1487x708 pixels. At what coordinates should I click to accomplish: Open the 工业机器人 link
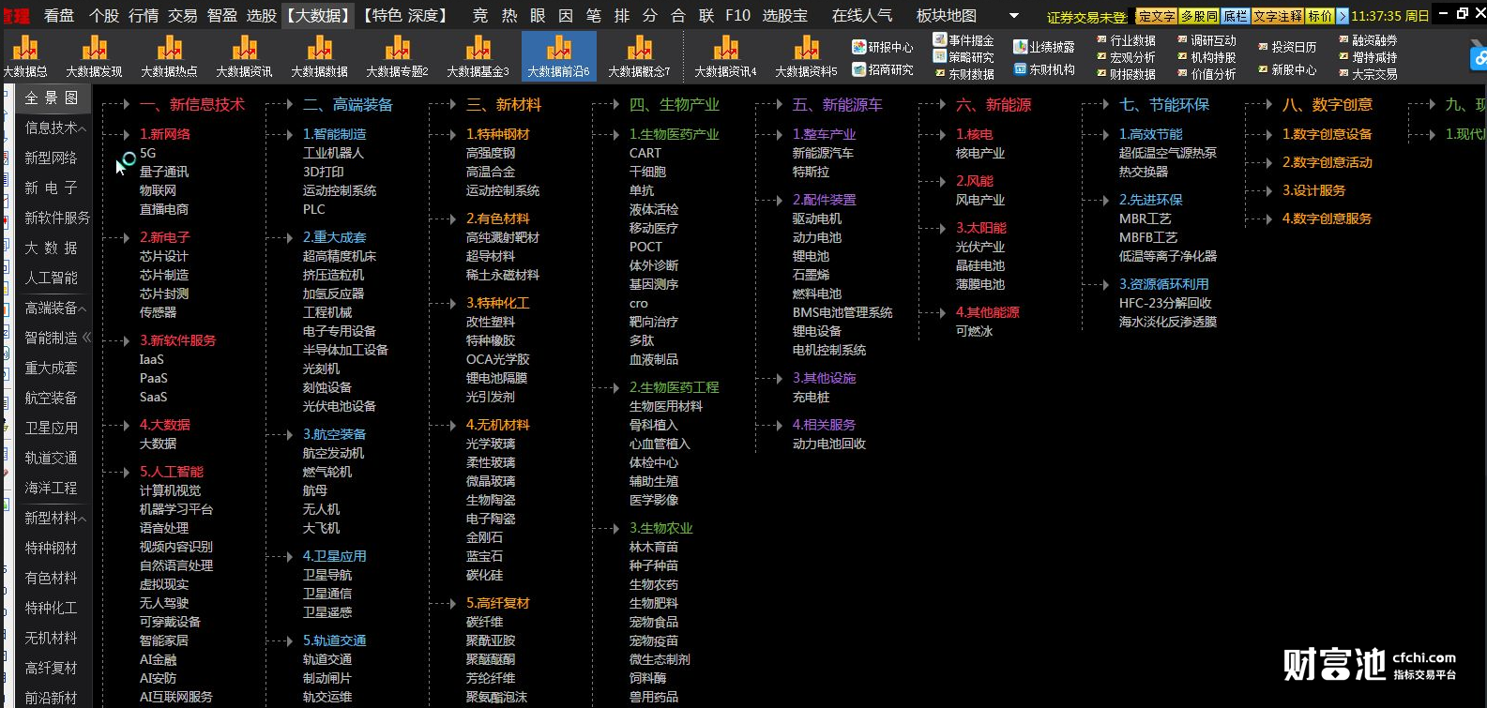pos(333,153)
